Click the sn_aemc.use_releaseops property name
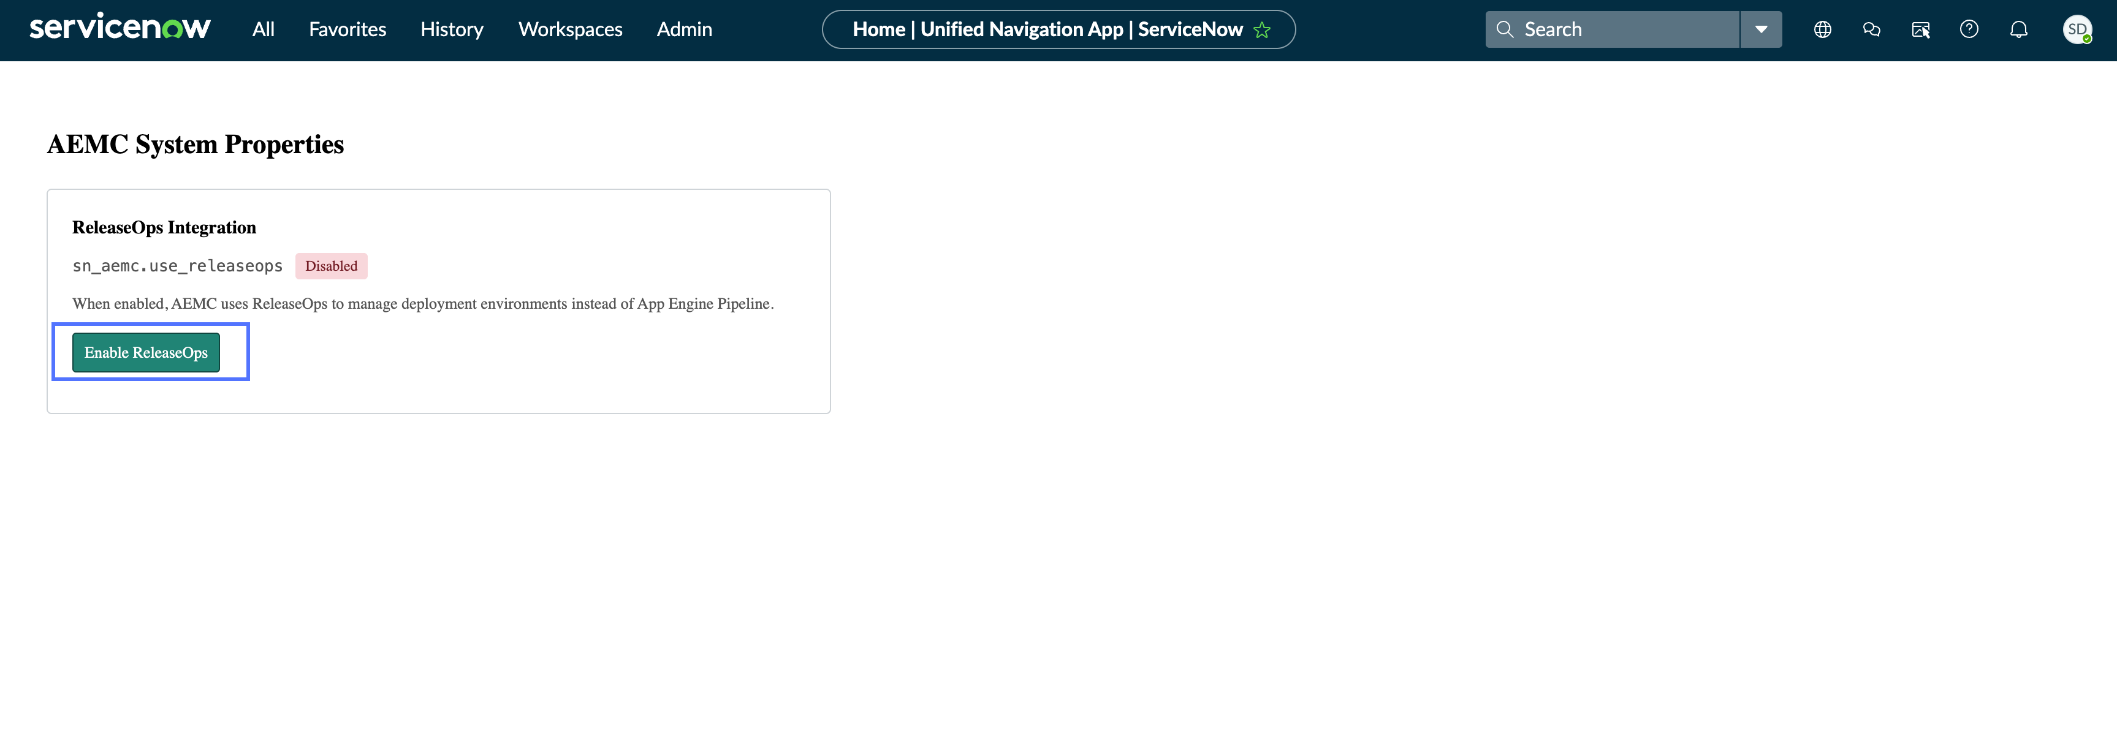Viewport: 2117px width, 729px height. coord(178,266)
